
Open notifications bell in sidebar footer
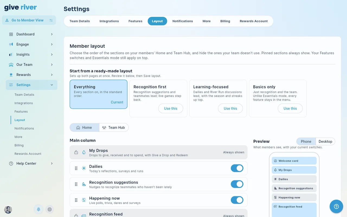(x=38, y=209)
